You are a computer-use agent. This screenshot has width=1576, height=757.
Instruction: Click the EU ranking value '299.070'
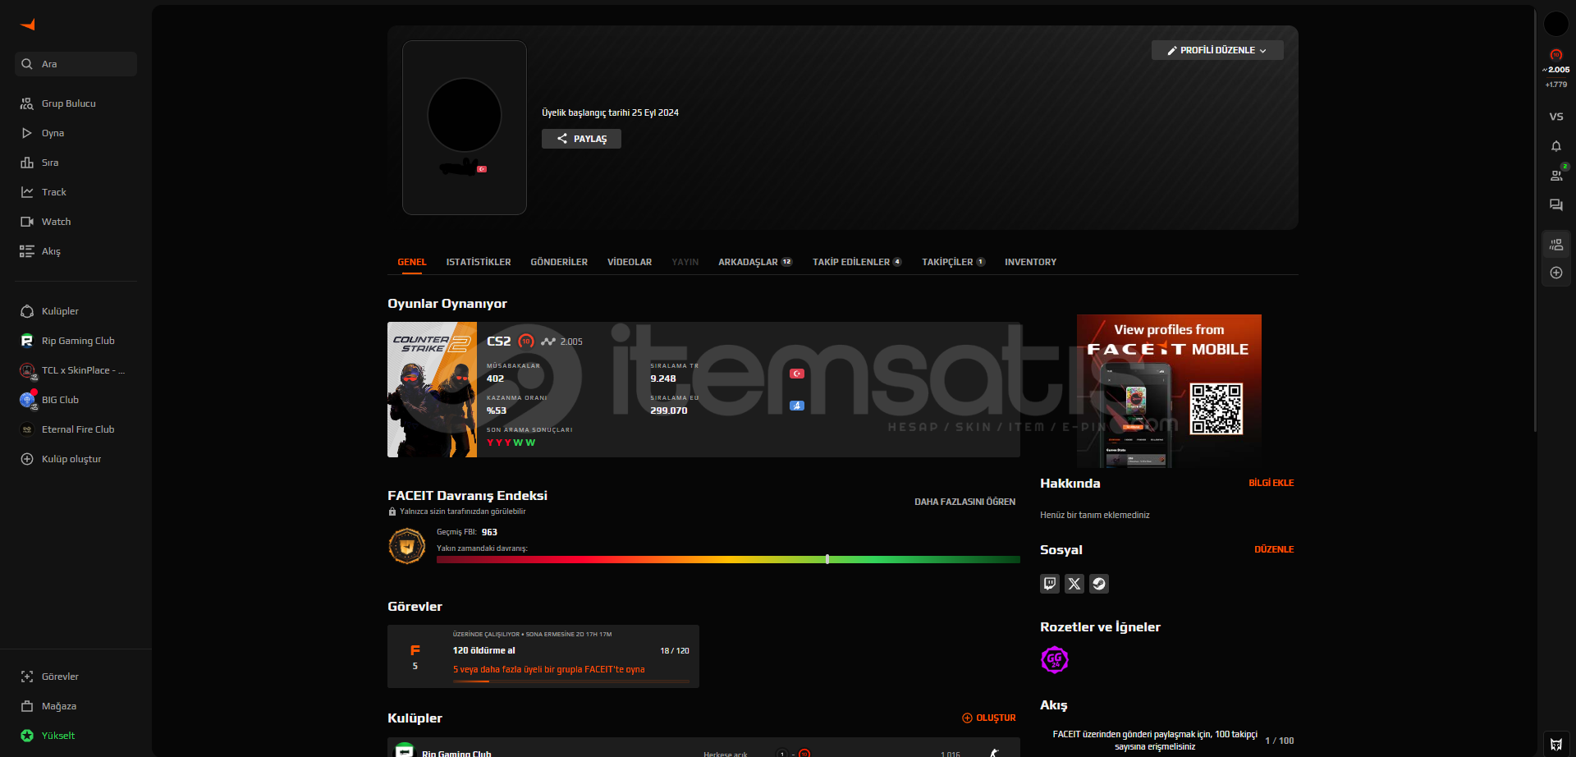(x=669, y=411)
